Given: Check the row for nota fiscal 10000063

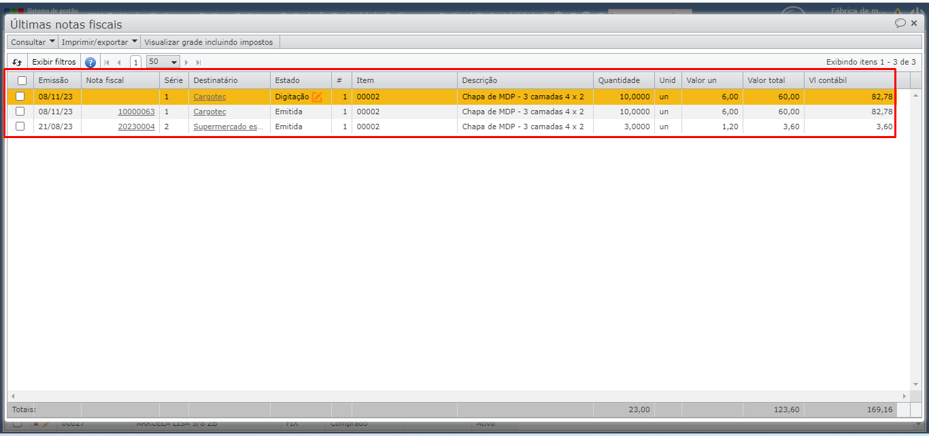Looking at the screenshot, I should coord(20,112).
